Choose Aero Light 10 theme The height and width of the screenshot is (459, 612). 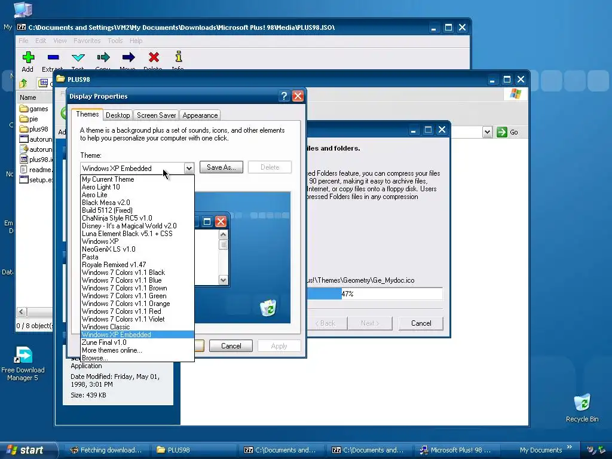click(x=137, y=187)
